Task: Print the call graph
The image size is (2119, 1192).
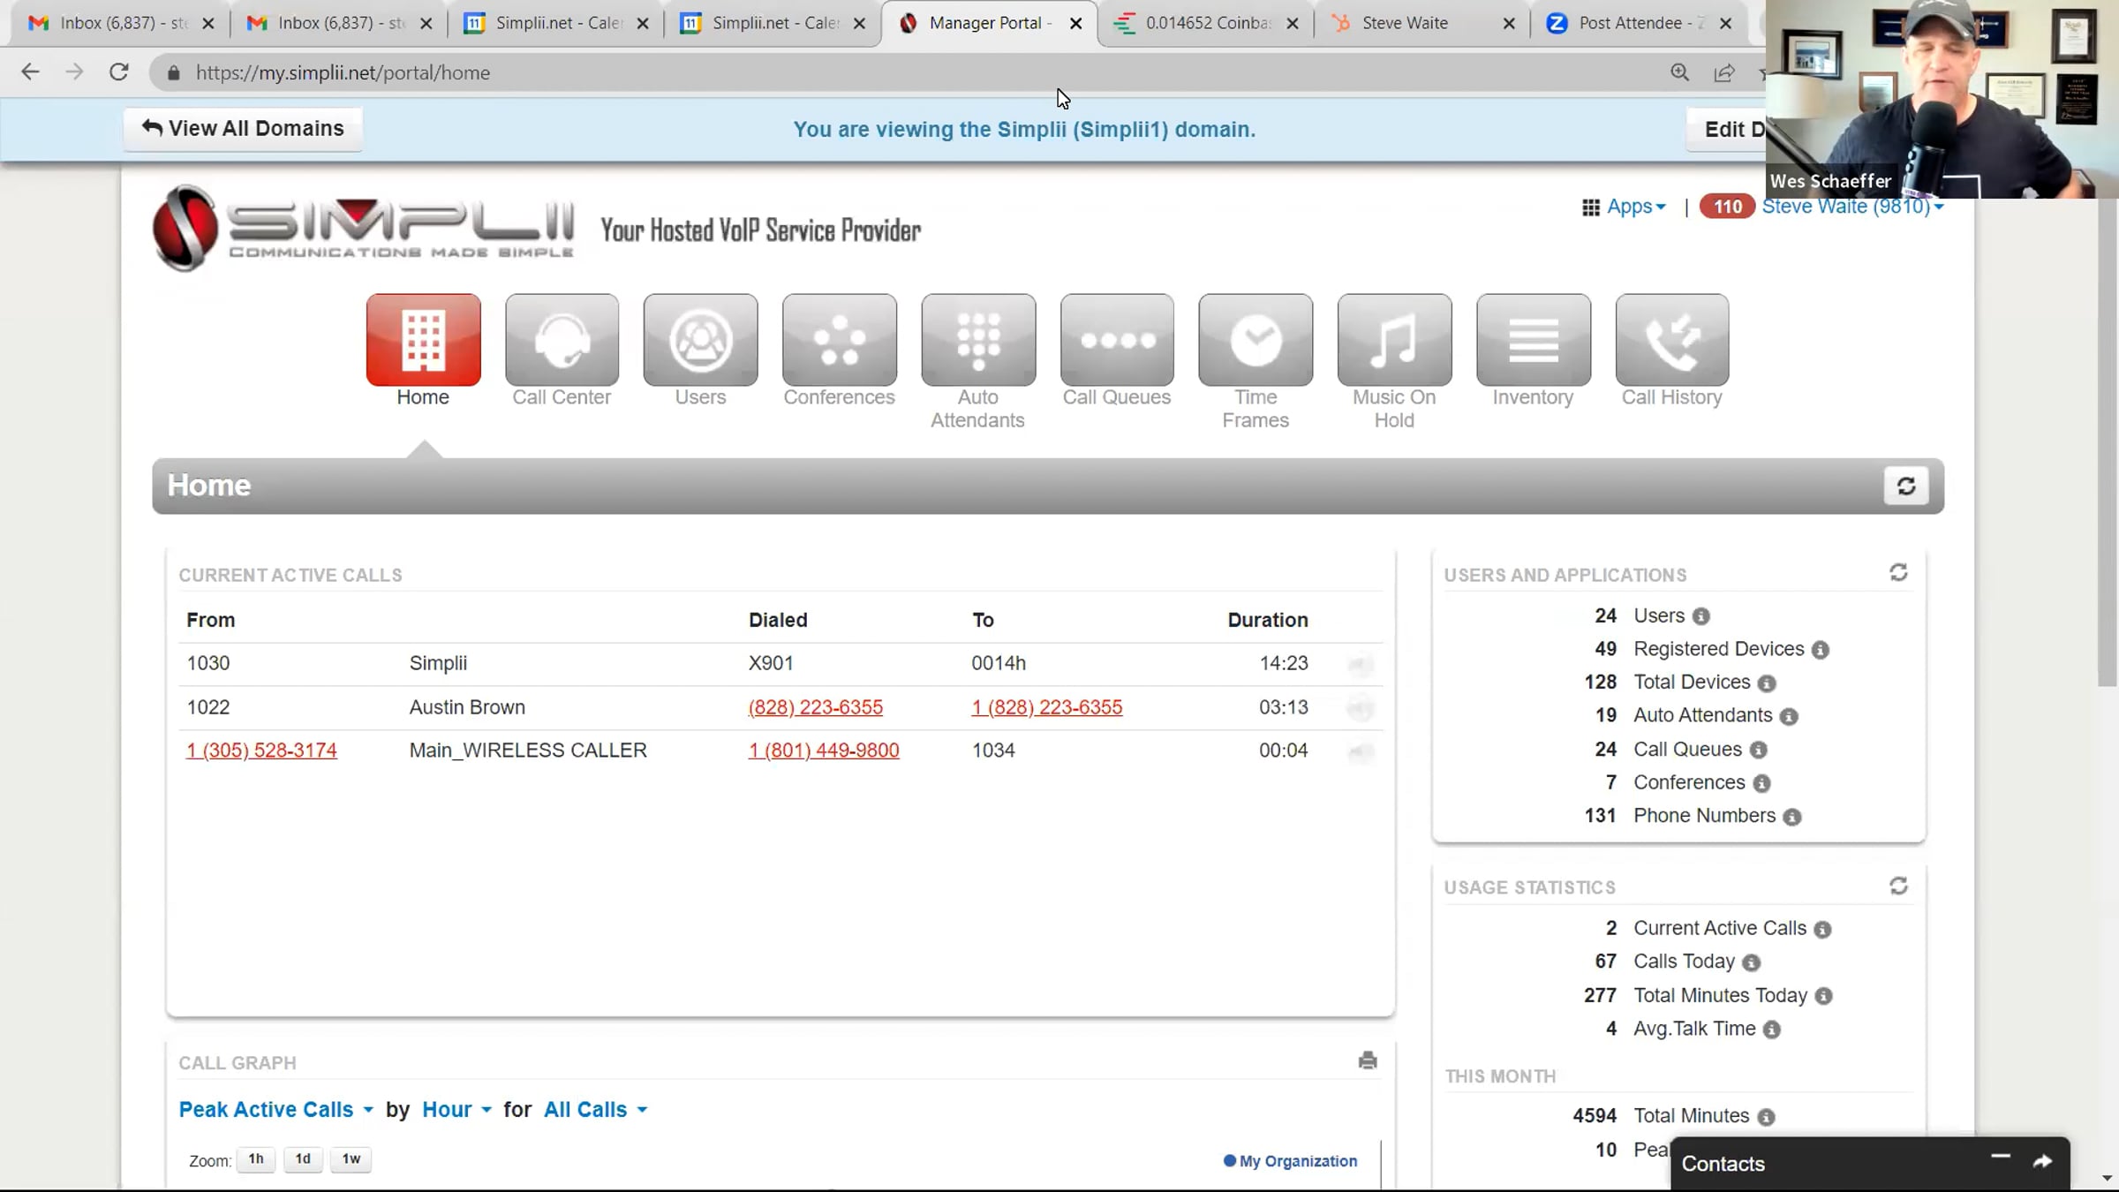Action: 1368,1060
